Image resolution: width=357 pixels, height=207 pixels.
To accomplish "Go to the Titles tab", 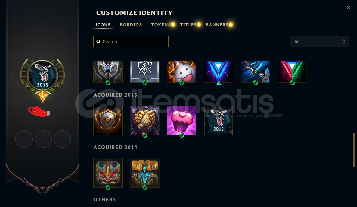I will pyautogui.click(x=188, y=25).
